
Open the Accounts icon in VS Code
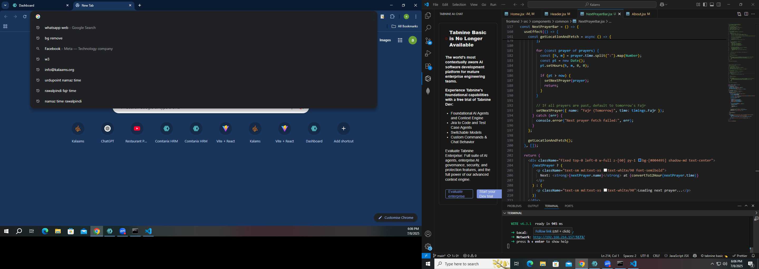[428, 234]
